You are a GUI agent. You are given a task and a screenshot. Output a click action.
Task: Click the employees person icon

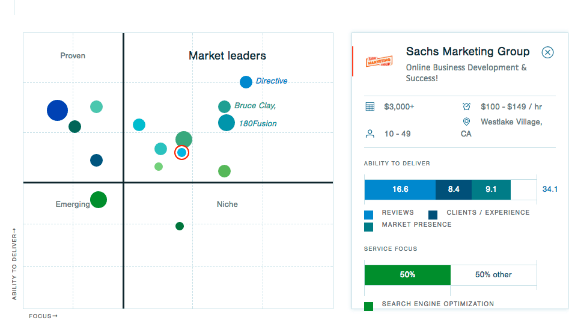(370, 134)
